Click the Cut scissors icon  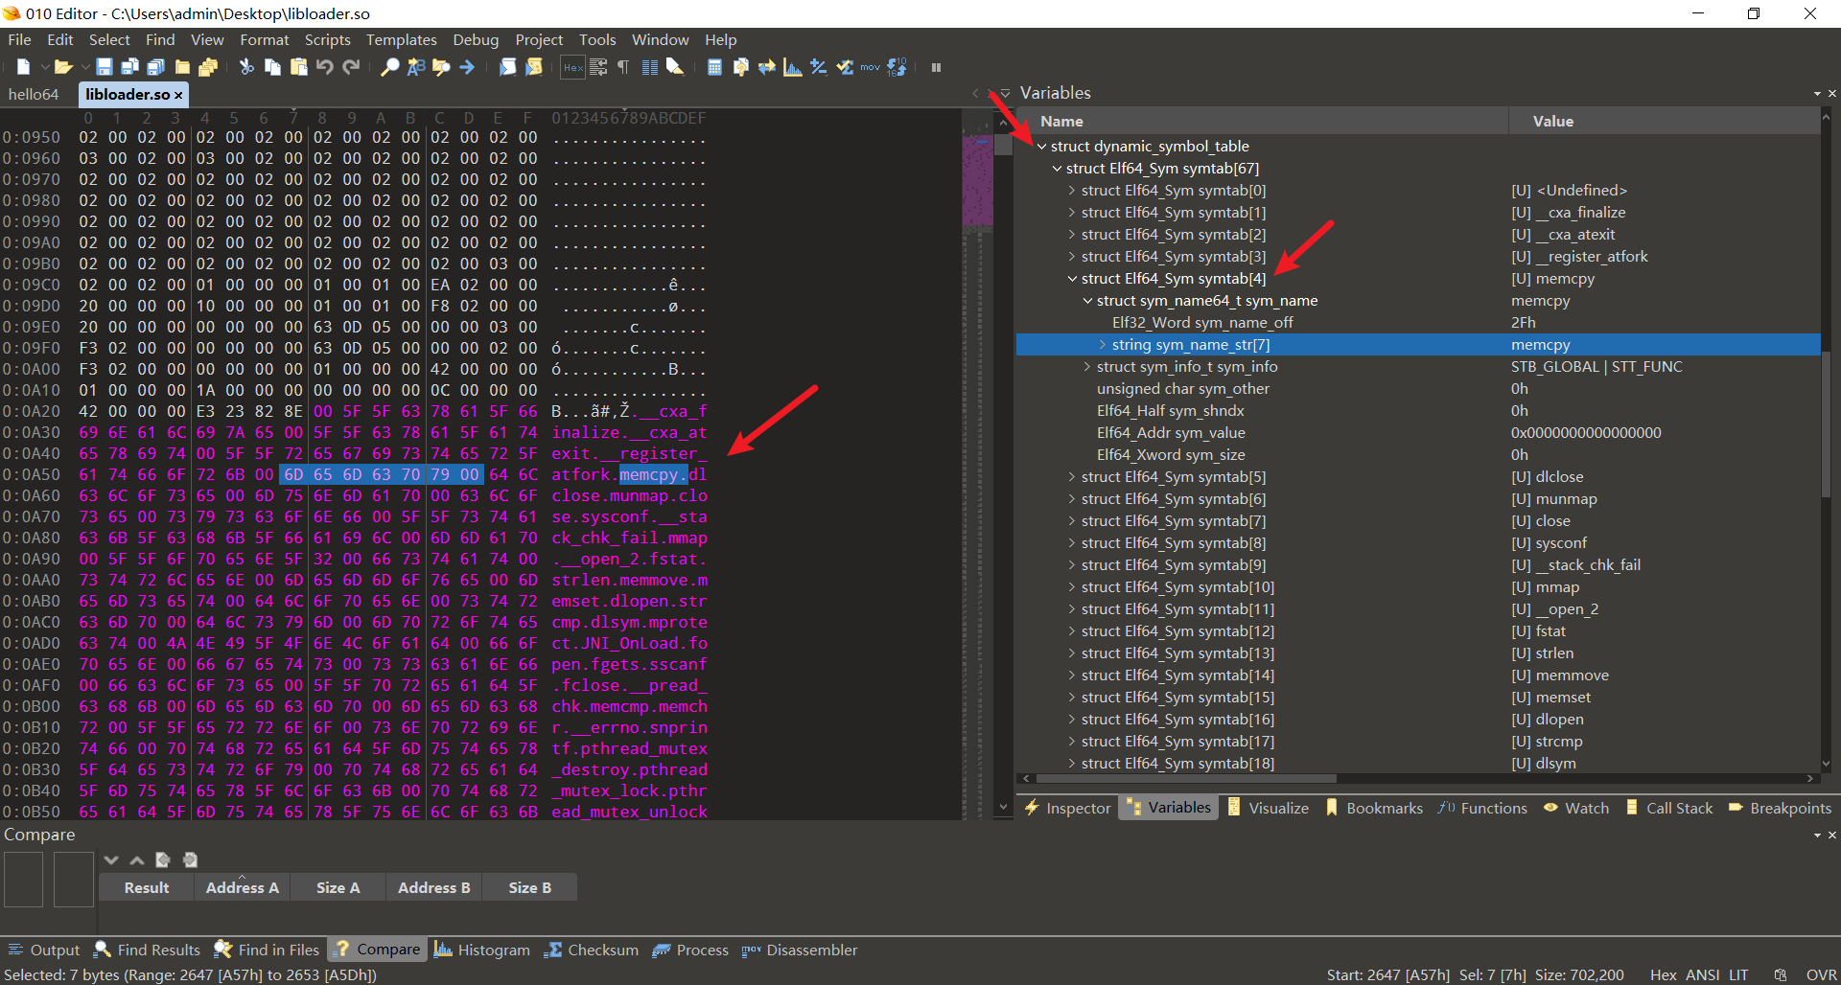[246, 67]
